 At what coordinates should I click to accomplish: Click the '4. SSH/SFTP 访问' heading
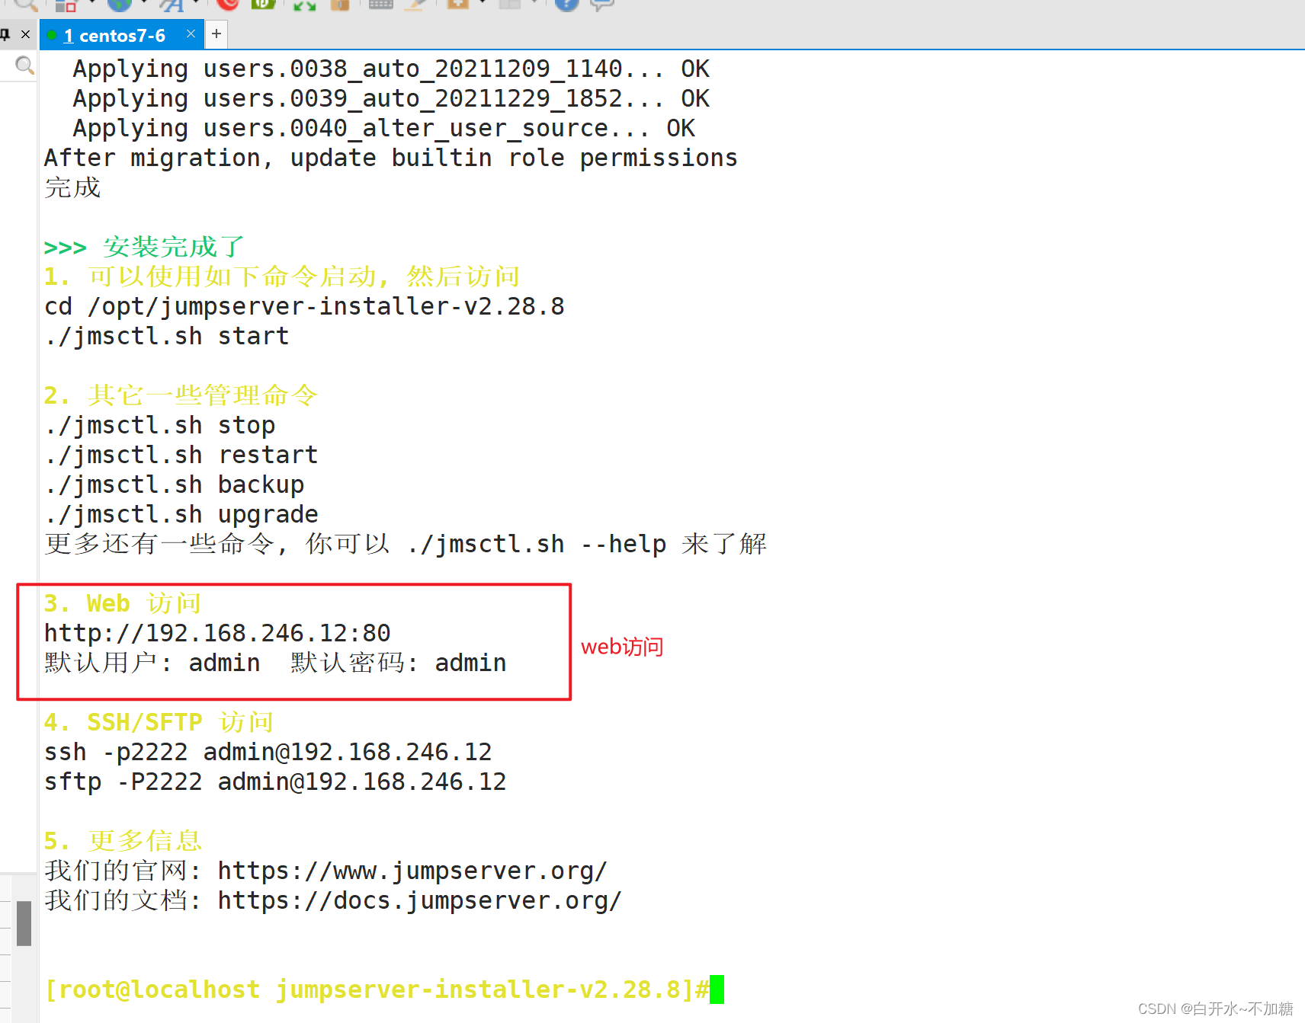point(159,722)
